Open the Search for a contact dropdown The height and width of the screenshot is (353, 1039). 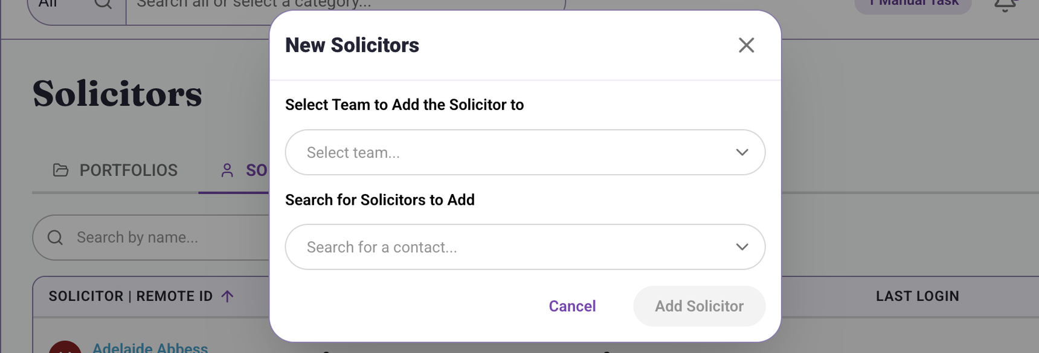(x=525, y=247)
